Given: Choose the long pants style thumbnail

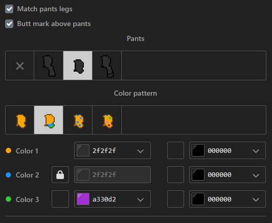Looking at the screenshot, I should pos(49,65).
